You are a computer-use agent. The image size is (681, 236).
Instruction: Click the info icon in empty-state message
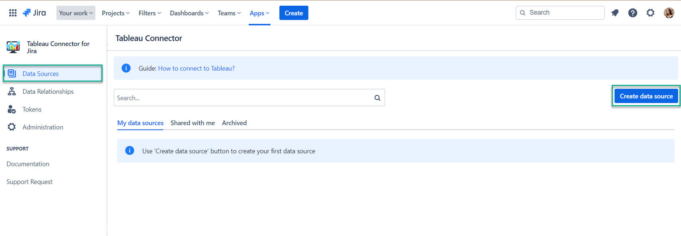[130, 151]
